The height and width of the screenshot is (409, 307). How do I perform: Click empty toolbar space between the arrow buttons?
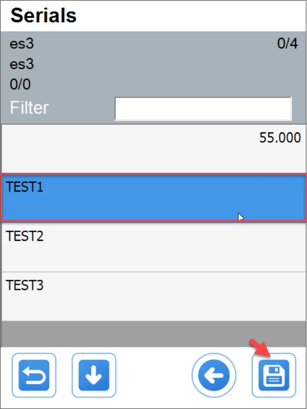click(x=153, y=375)
